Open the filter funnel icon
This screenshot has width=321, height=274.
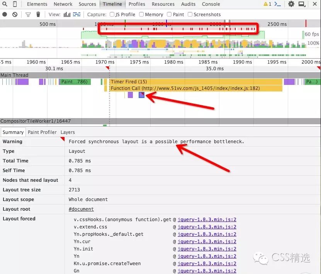[28, 15]
